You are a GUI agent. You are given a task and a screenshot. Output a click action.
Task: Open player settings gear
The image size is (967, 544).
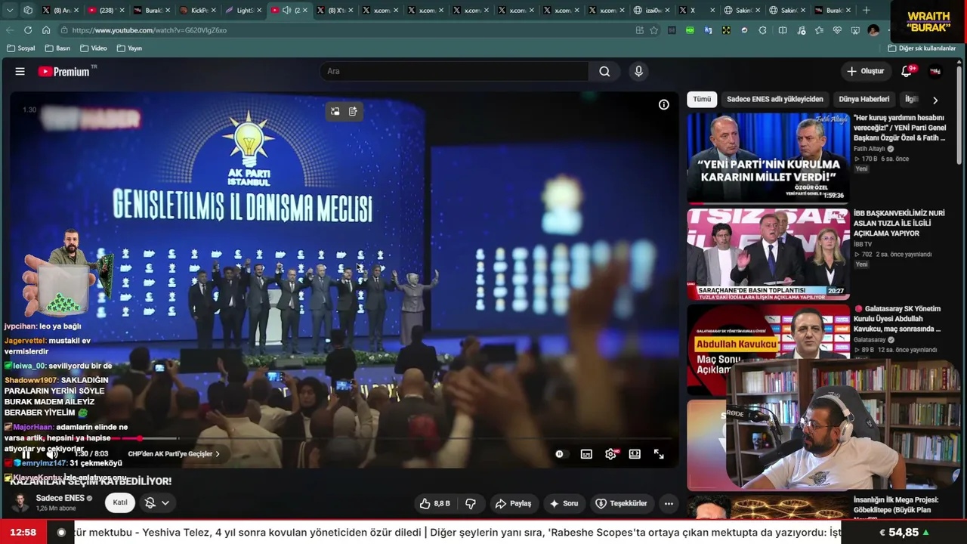coord(610,454)
